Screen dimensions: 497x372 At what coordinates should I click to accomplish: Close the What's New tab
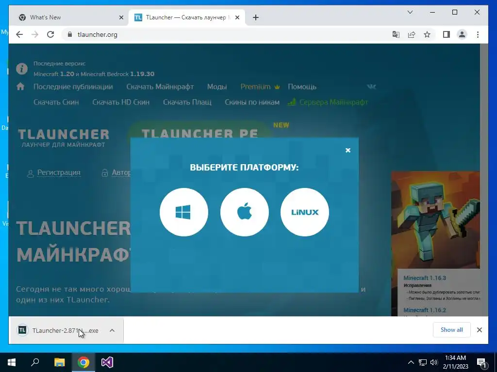point(121,17)
